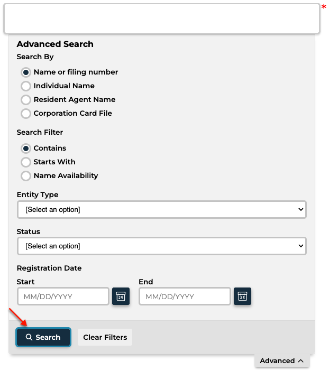Click the Advanced chevron-up icon

(x=300, y=360)
